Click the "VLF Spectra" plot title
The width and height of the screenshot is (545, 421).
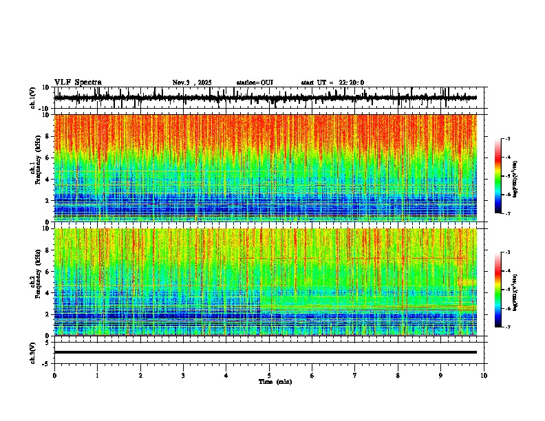(78, 83)
